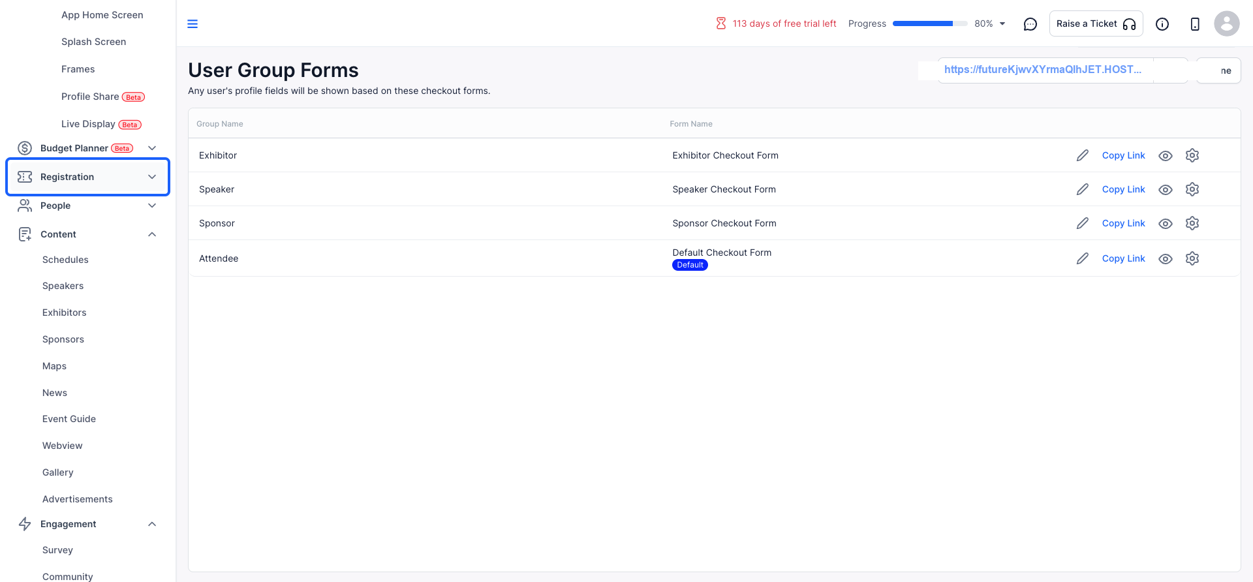Expand the Registration chevron
The height and width of the screenshot is (582, 1253).
coord(152,177)
